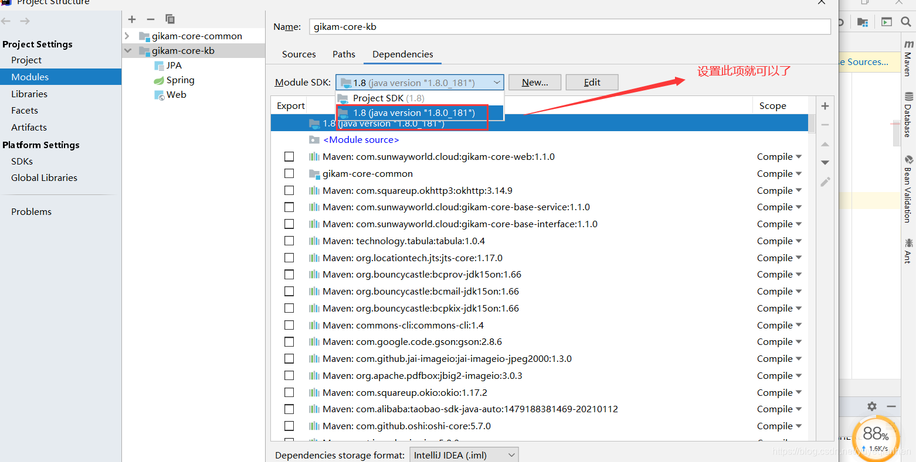Viewport: 916px width, 462px height.
Task: Switch to the Sources tab
Action: coord(298,54)
